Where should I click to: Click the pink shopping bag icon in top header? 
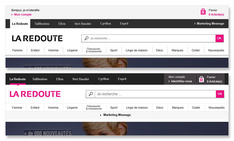203,12
